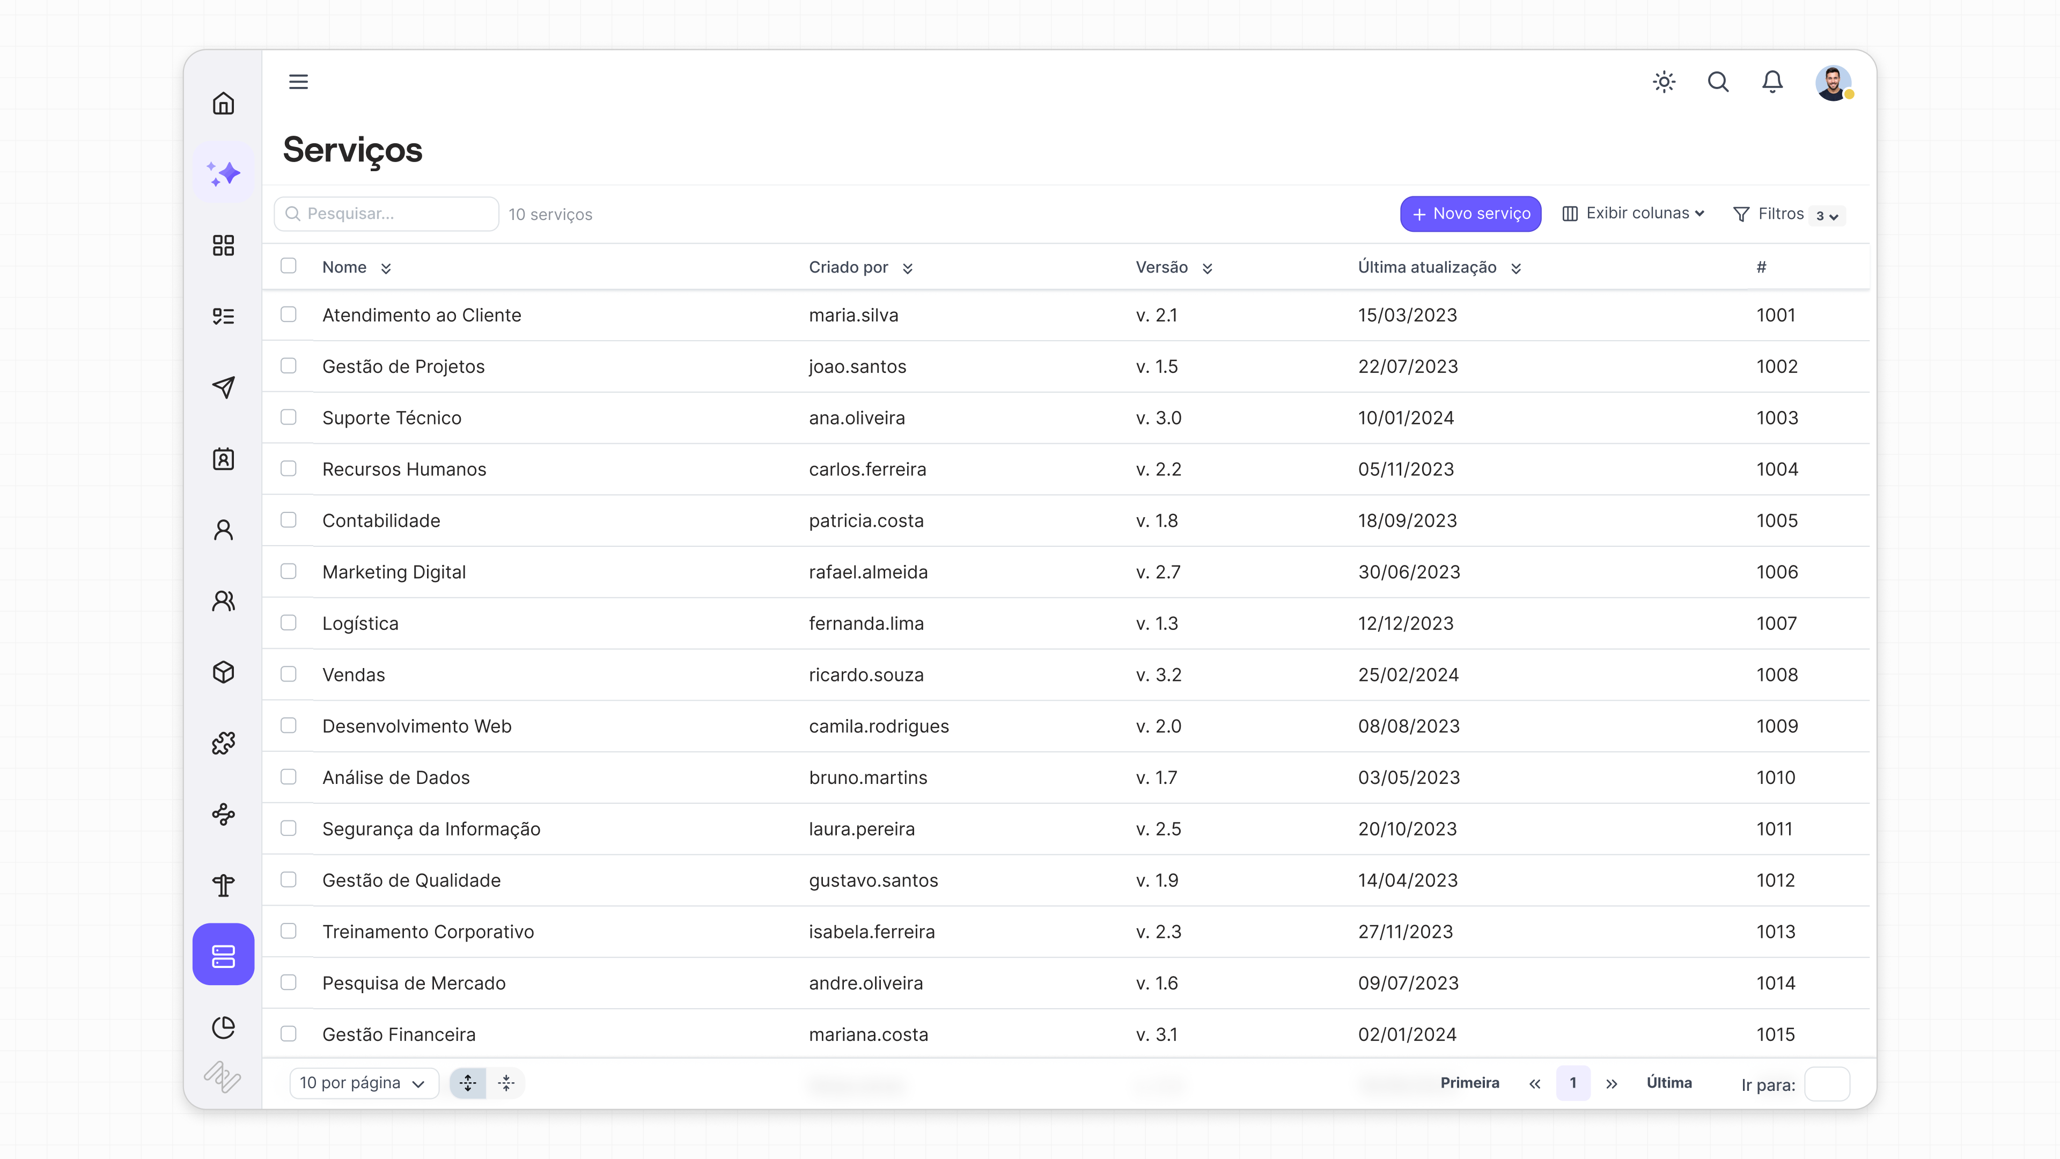Check the Logística row
The image size is (2060, 1159).
[x=289, y=622]
